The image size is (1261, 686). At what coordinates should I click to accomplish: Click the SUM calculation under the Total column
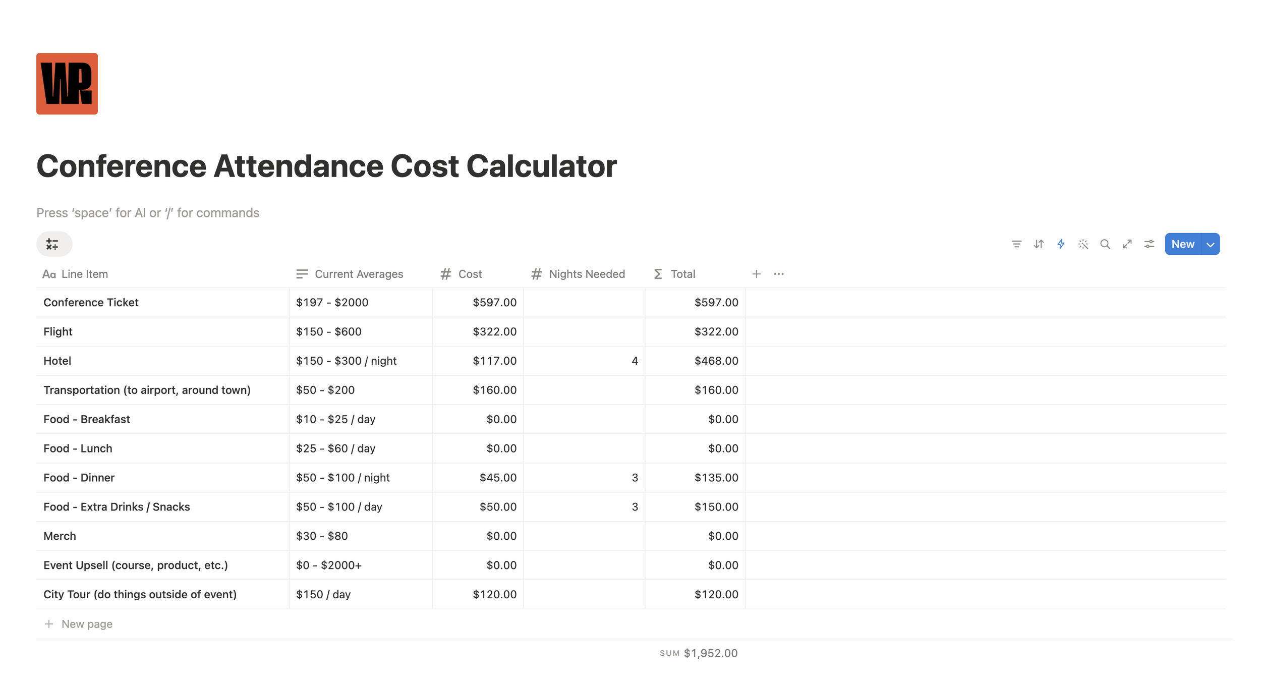(699, 653)
